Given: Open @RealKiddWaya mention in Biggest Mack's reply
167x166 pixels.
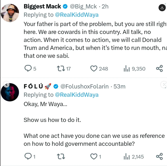Looking at the screenshot, I should pyautogui.click(x=77, y=15).
